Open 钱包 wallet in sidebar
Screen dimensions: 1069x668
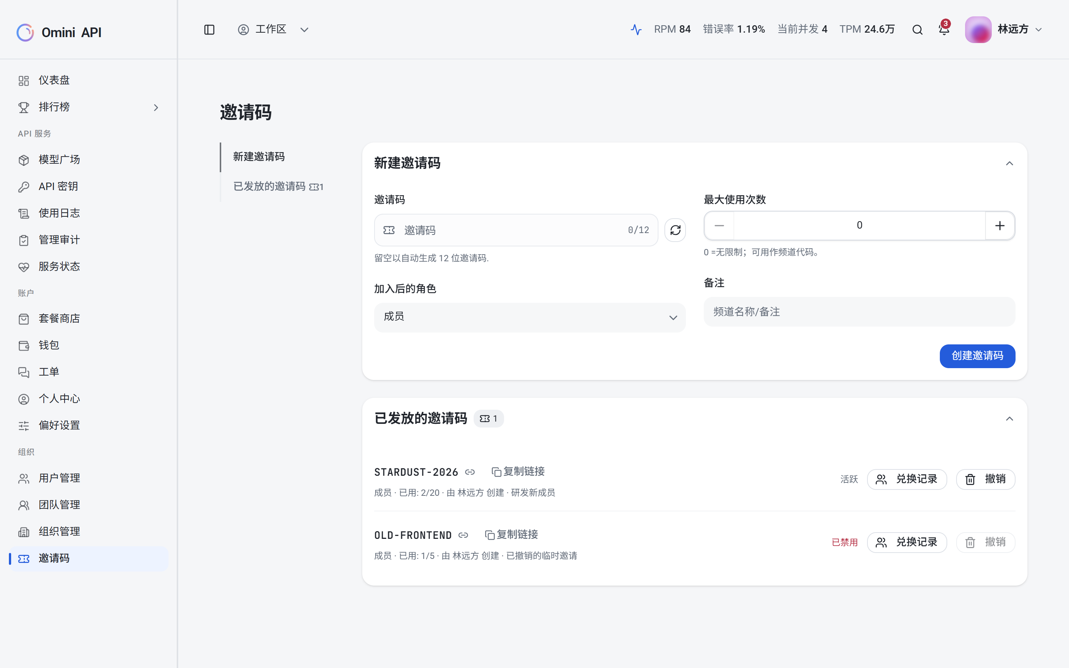(x=88, y=345)
